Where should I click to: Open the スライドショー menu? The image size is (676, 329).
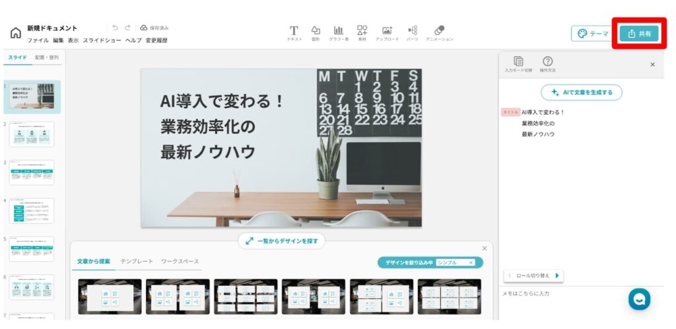[102, 40]
